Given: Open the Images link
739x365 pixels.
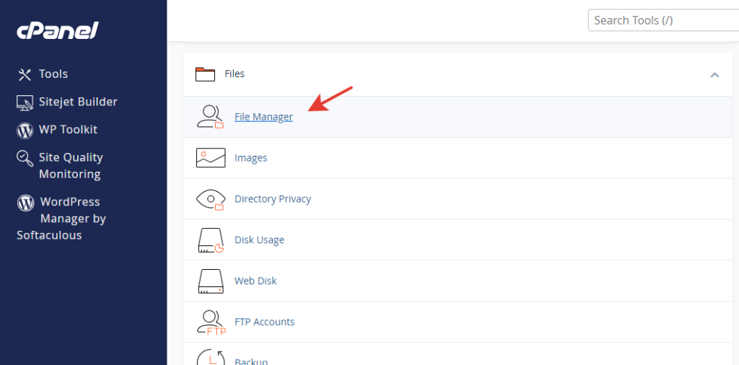Looking at the screenshot, I should [x=250, y=158].
